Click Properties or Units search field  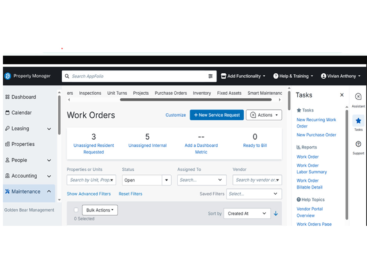click(91, 180)
